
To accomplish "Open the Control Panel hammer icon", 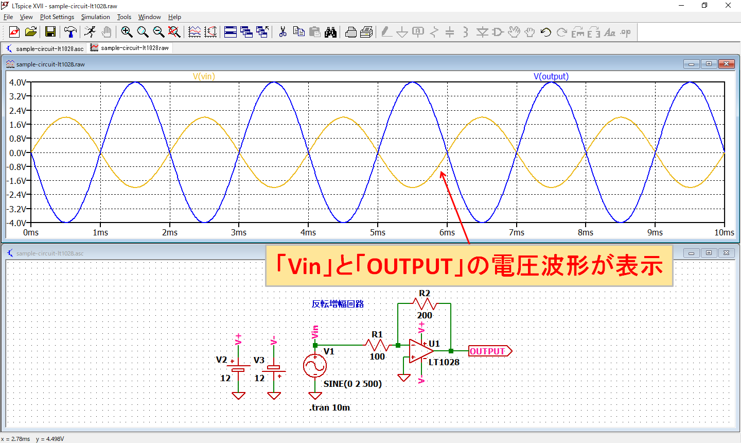I will (x=70, y=32).
